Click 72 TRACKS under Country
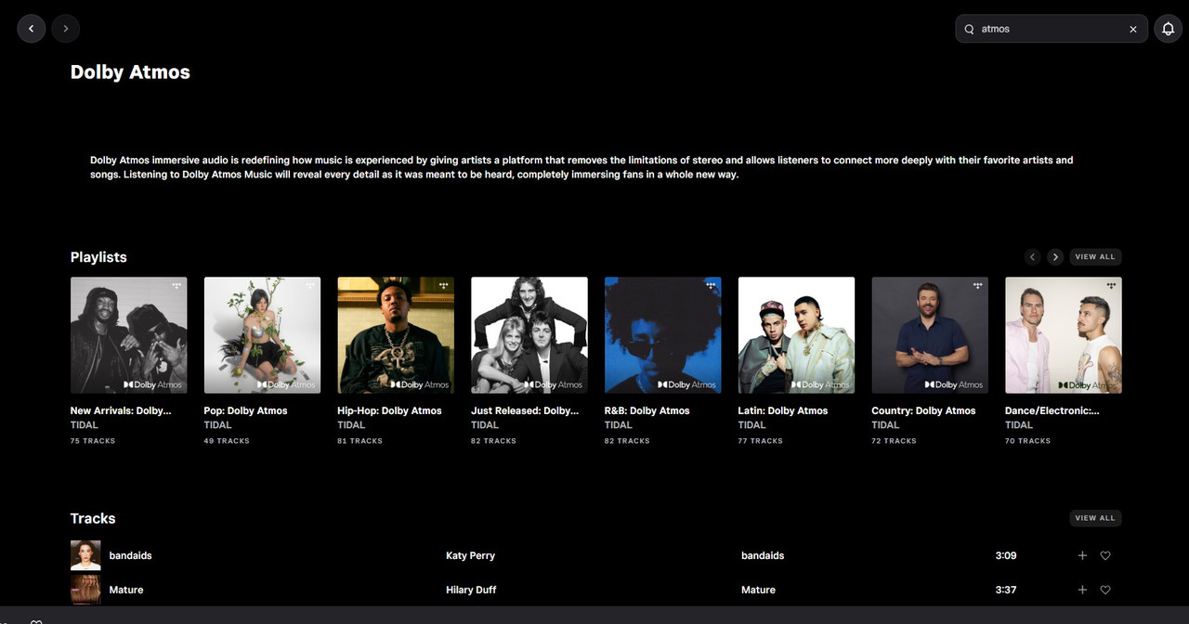The image size is (1189, 624). [x=895, y=441]
